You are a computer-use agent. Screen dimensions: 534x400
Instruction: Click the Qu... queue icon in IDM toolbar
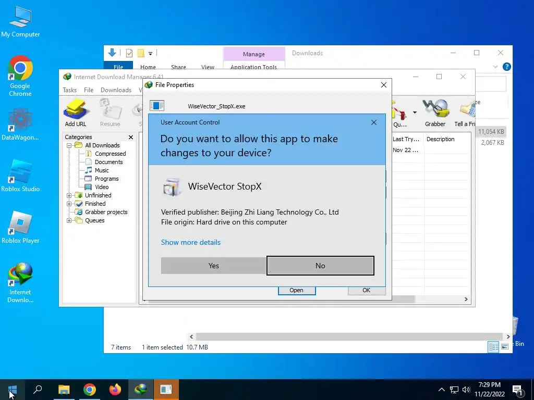pyautogui.click(x=400, y=114)
